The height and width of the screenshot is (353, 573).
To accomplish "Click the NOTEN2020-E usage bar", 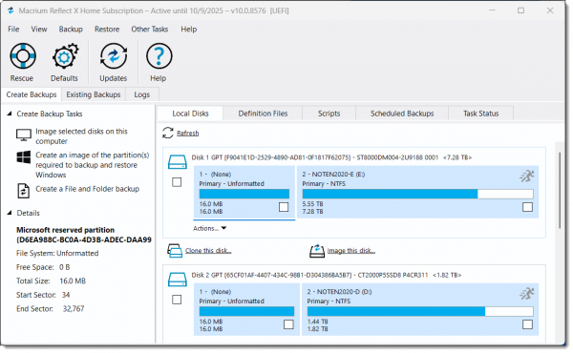I will click(417, 194).
